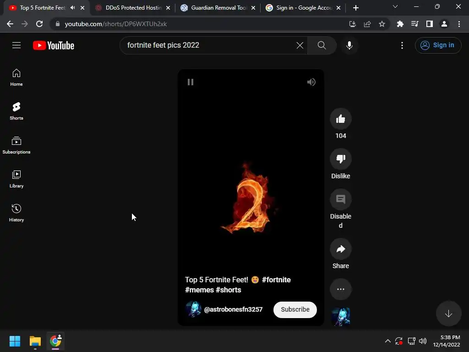
Task: Go to the next Short arrow
Action: 449,313
